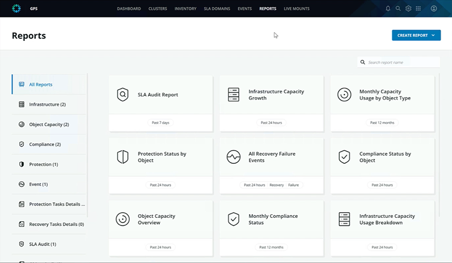Click Protection Status by Object shield icon
This screenshot has width=452, height=263.
123,157
